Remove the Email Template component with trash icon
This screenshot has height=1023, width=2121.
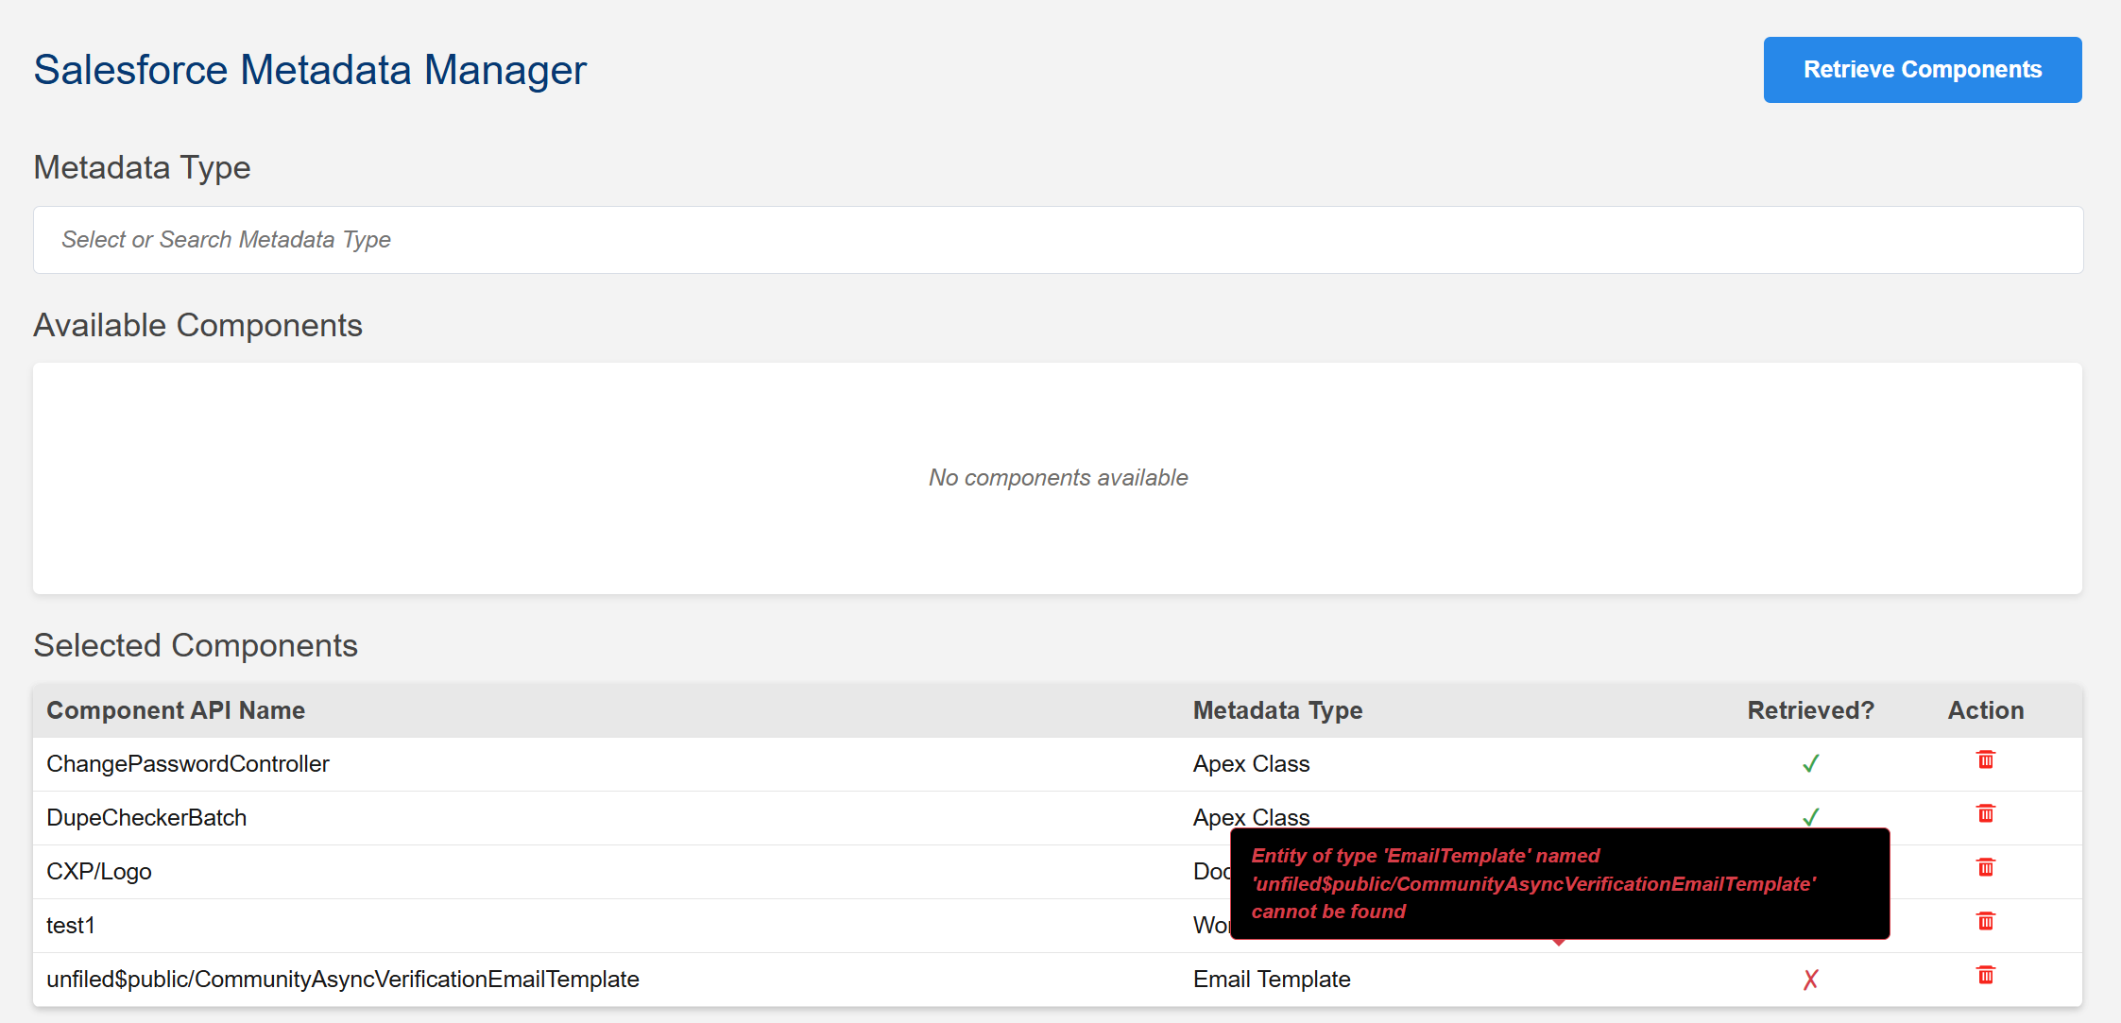click(1985, 976)
